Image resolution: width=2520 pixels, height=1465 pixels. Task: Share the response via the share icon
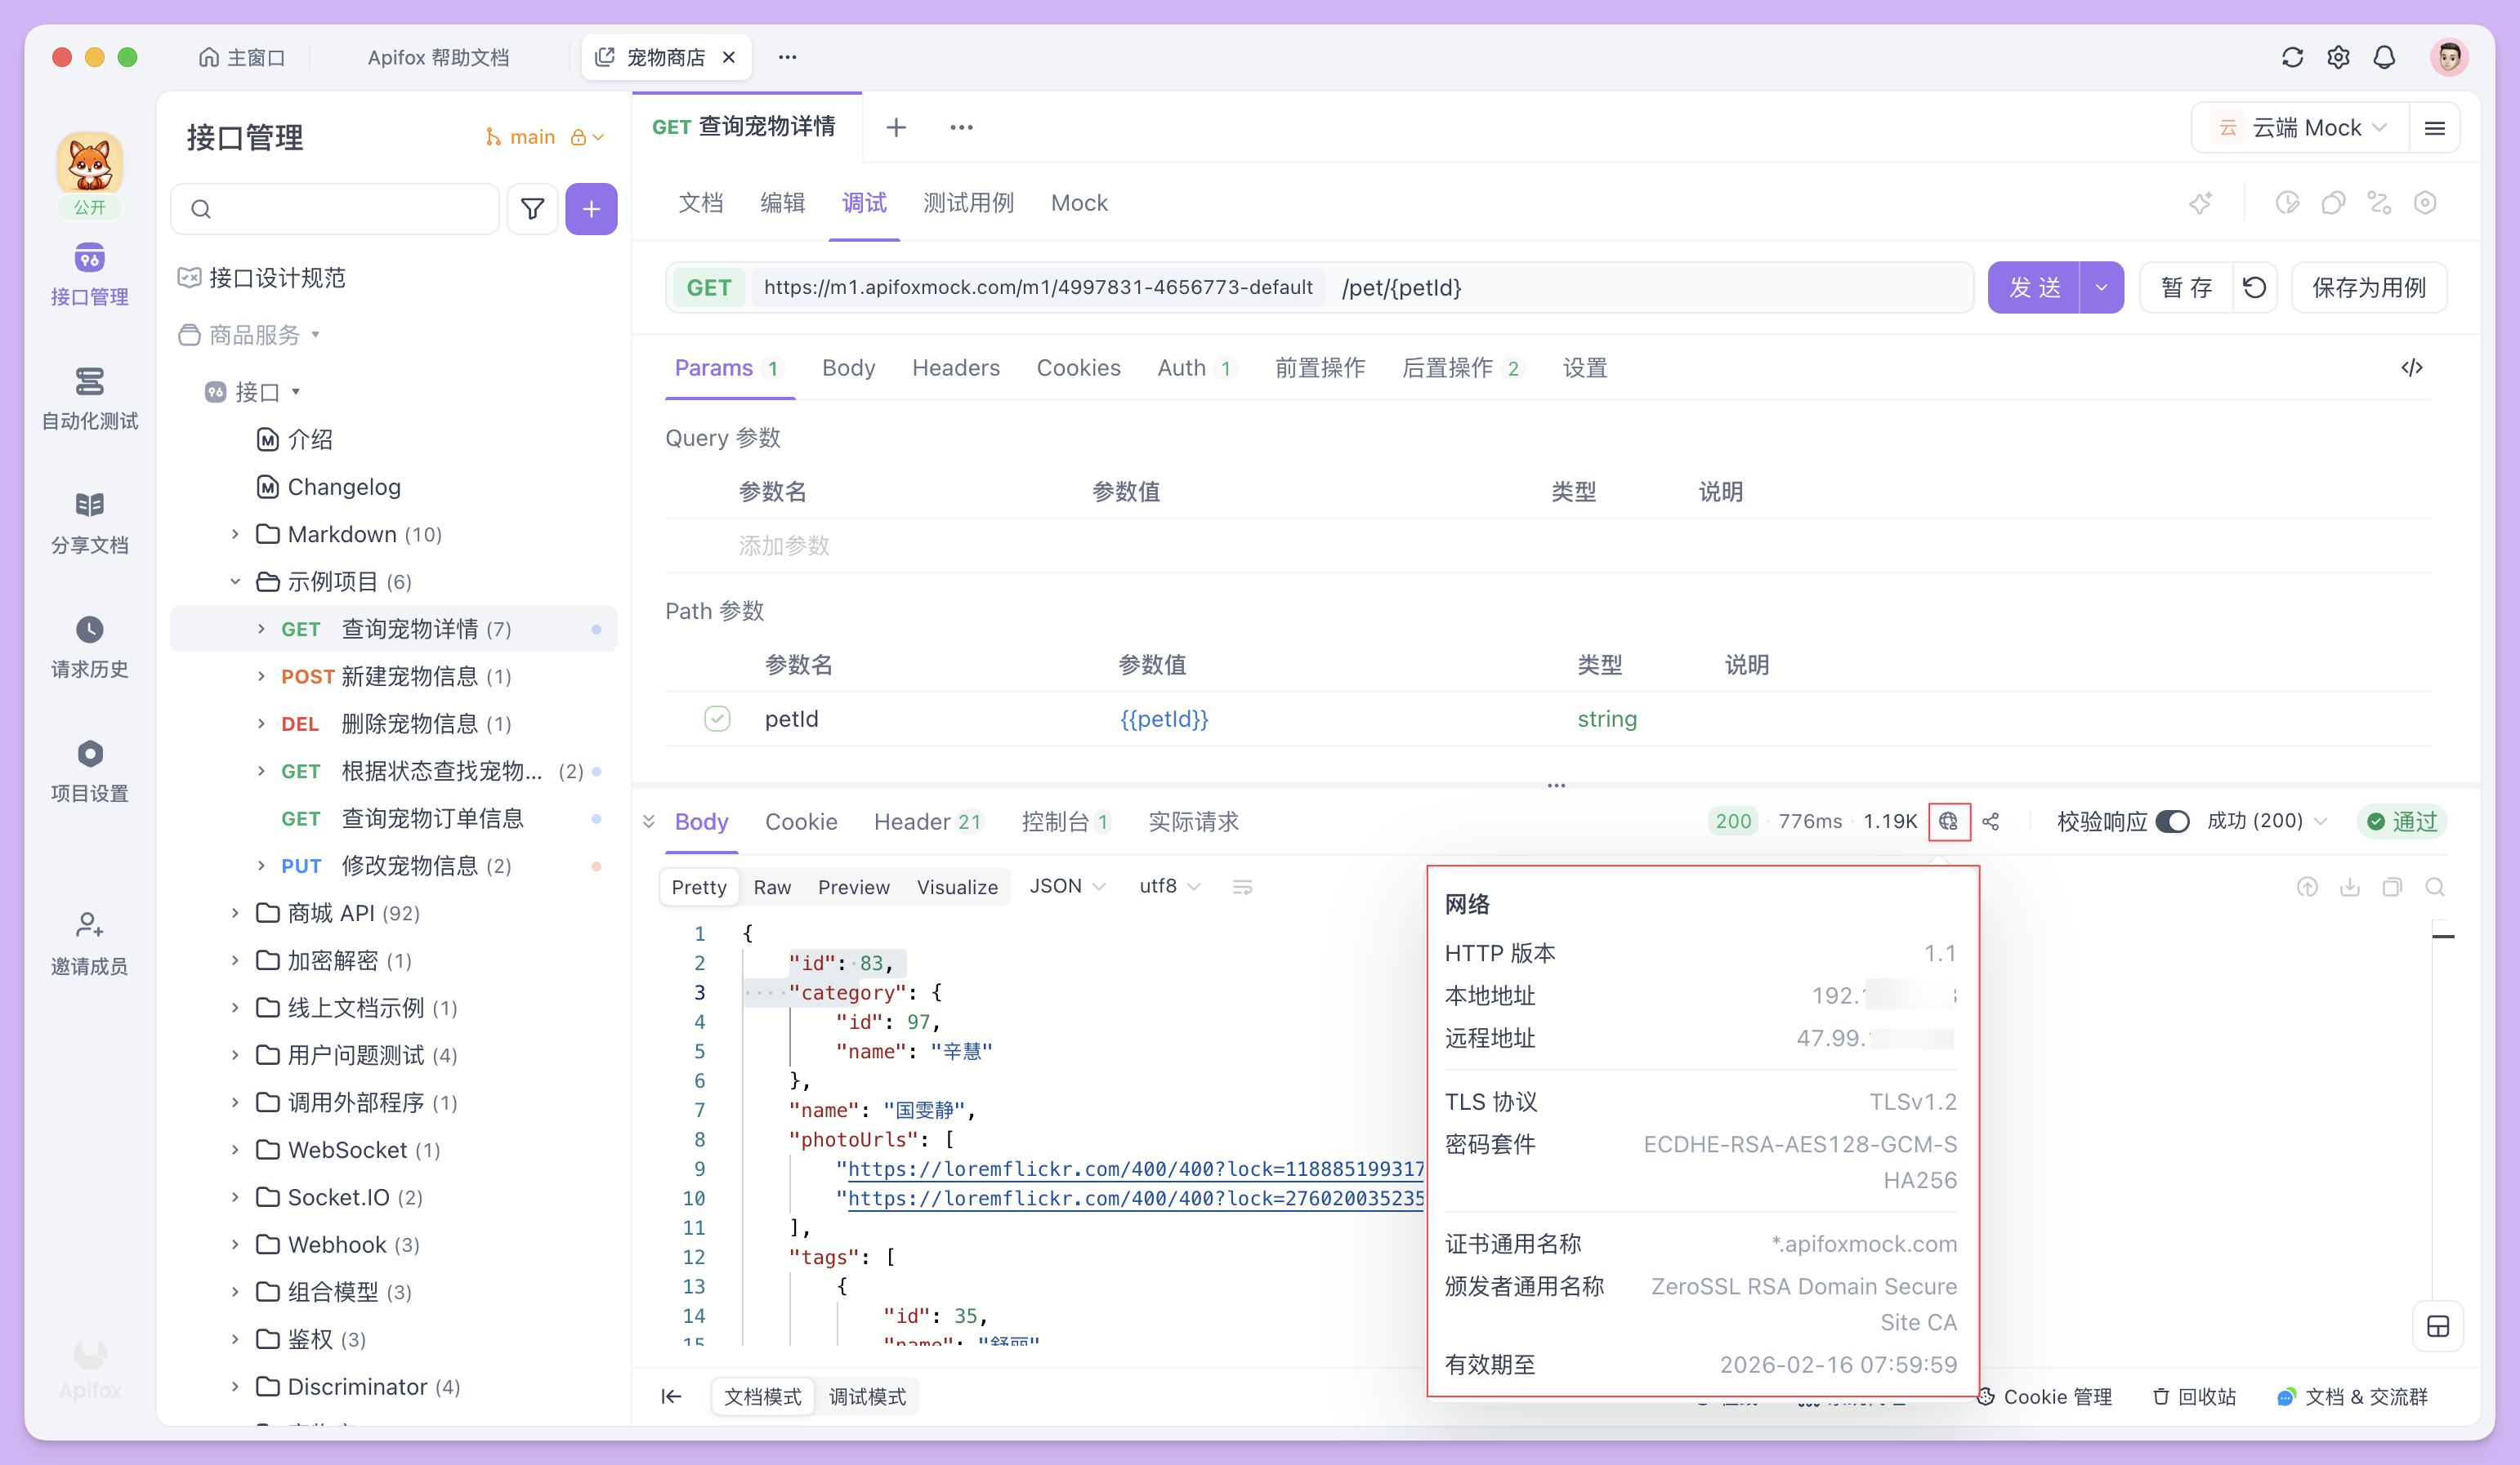click(x=1991, y=822)
